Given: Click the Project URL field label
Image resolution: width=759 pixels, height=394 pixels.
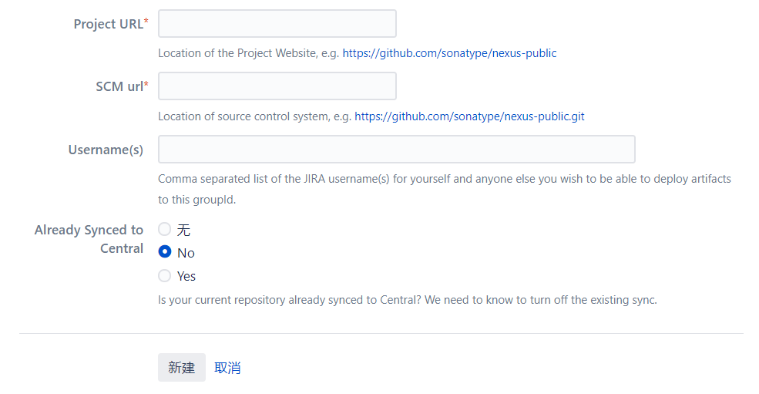Looking at the screenshot, I should point(108,24).
